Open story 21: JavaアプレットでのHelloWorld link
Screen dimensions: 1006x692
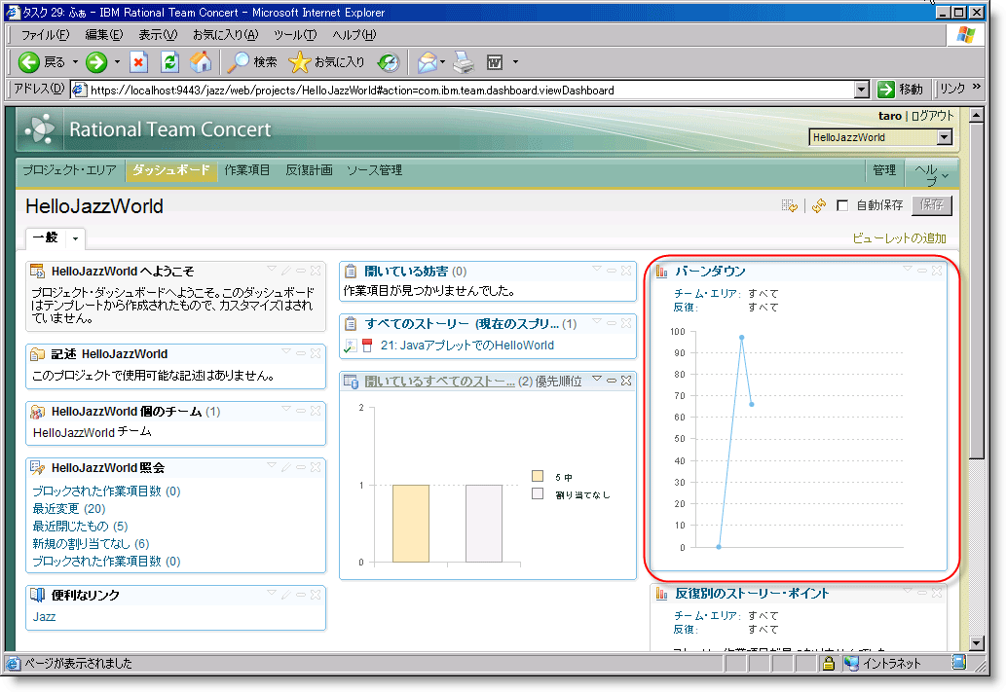pos(467,346)
